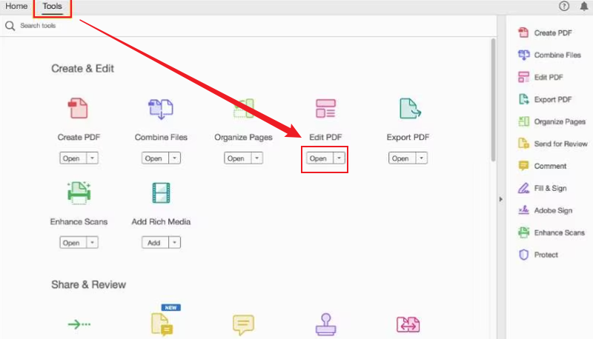Image resolution: width=593 pixels, height=339 pixels.
Task: Click the Create PDF tool icon in Create & Edit
Action: 79,108
